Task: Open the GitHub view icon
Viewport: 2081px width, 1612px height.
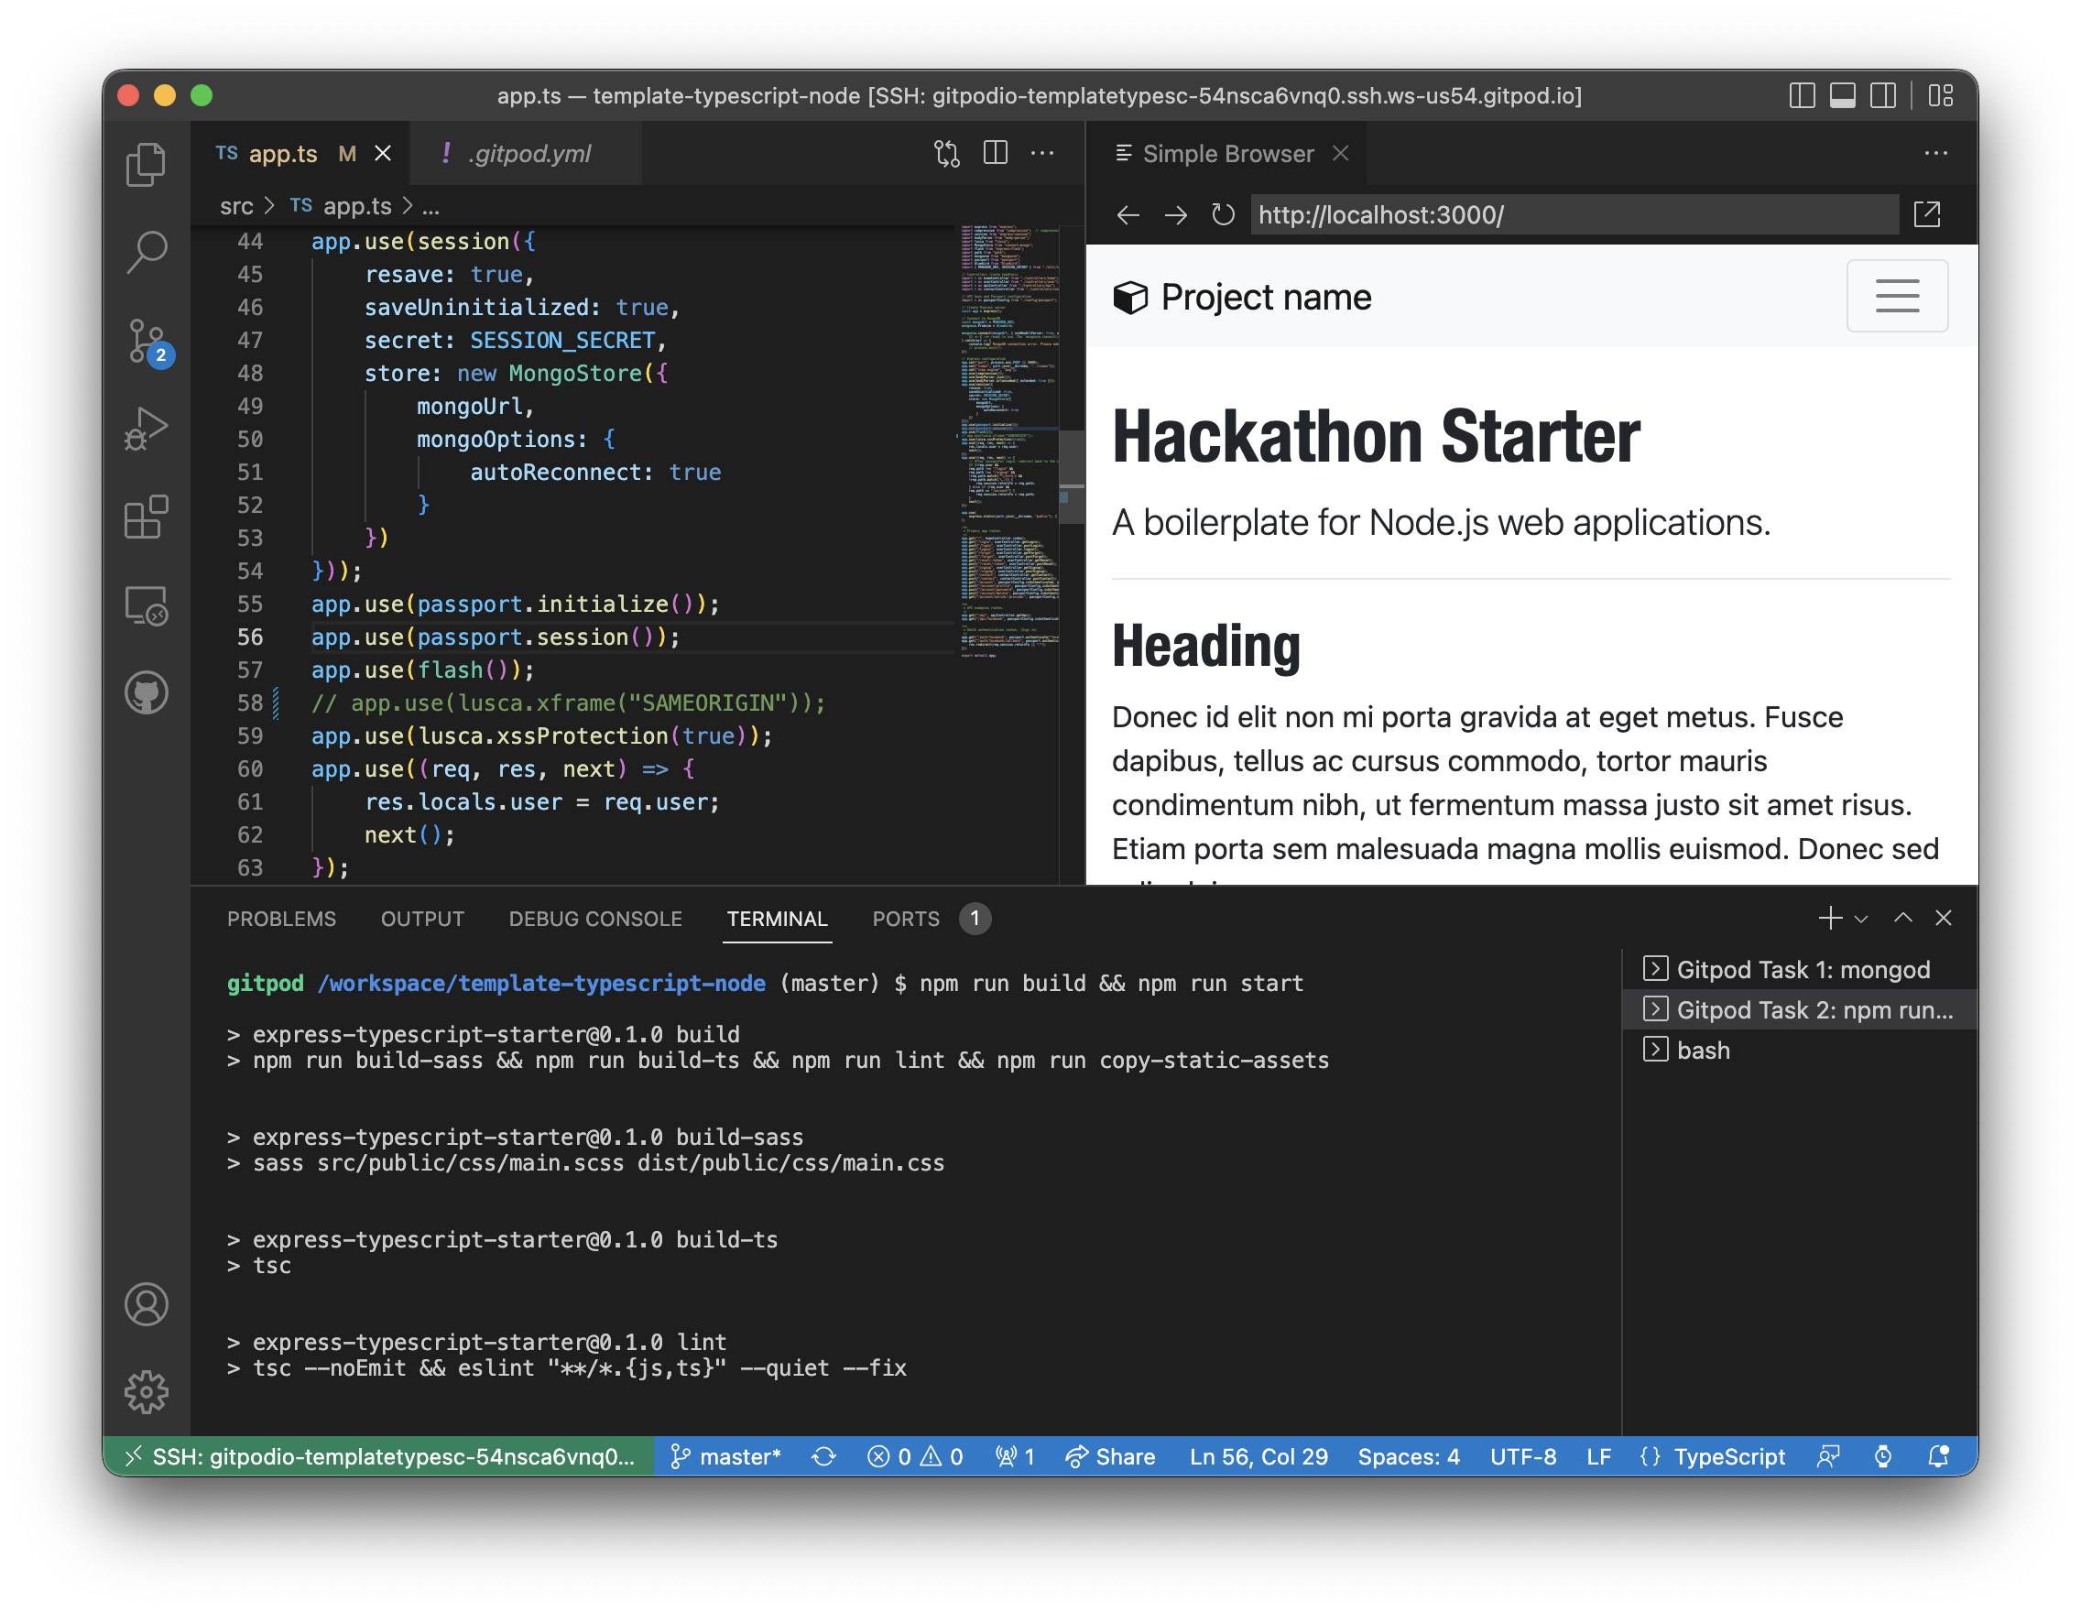Action: point(146,693)
